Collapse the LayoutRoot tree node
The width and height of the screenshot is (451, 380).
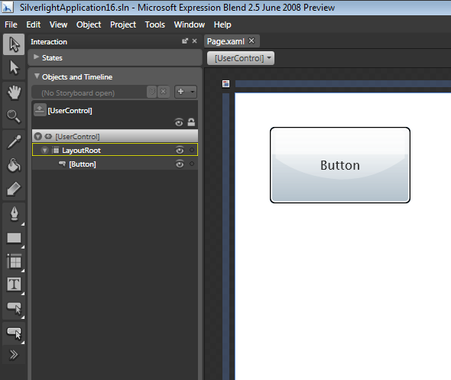point(44,150)
